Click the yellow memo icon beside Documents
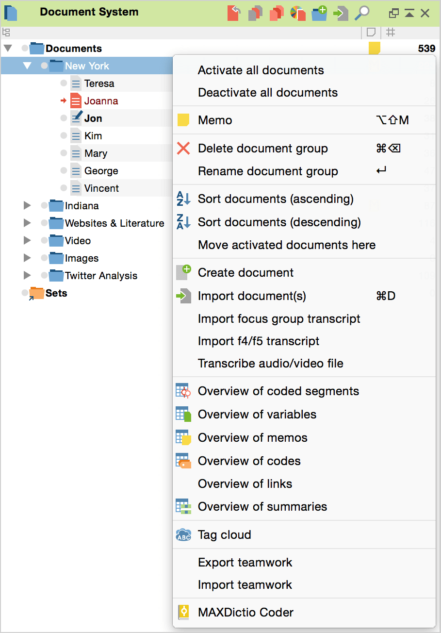441x633 pixels. click(374, 48)
